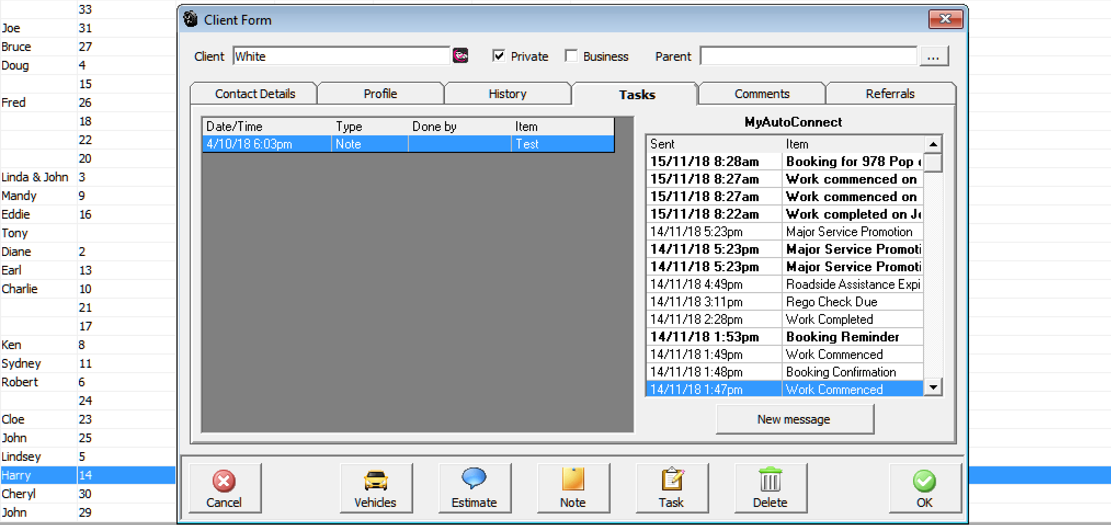Click the message list scroll-up arrow
1111x525 pixels.
coord(933,144)
